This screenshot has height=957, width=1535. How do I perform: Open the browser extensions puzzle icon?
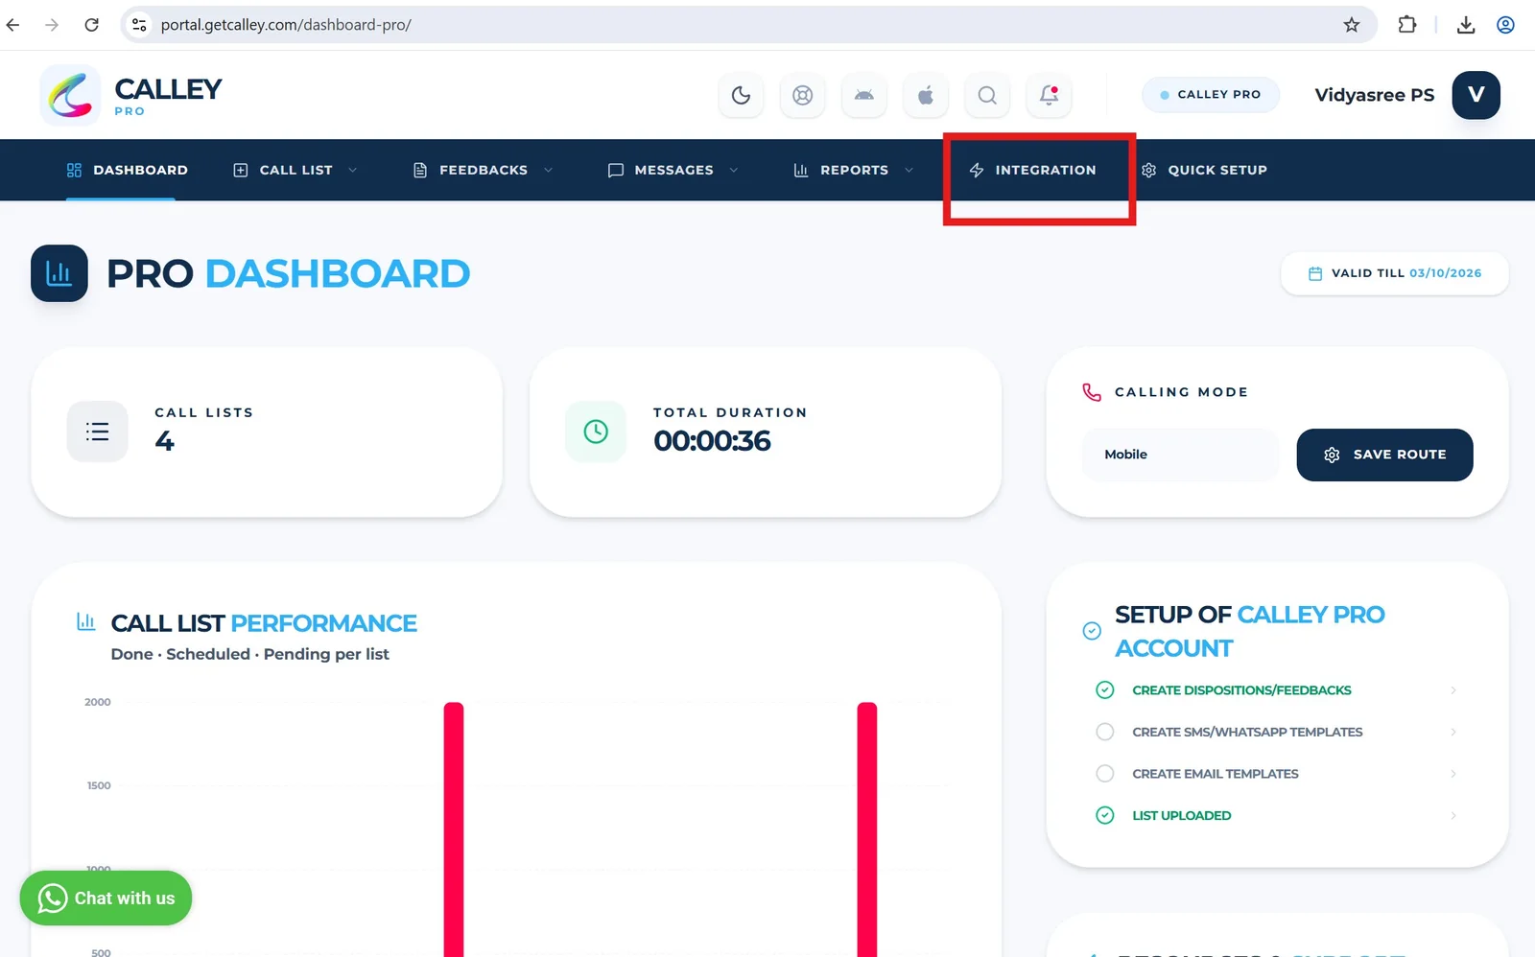pyautogui.click(x=1407, y=25)
